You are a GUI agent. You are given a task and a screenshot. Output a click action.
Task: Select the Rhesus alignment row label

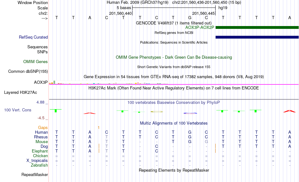41,137
